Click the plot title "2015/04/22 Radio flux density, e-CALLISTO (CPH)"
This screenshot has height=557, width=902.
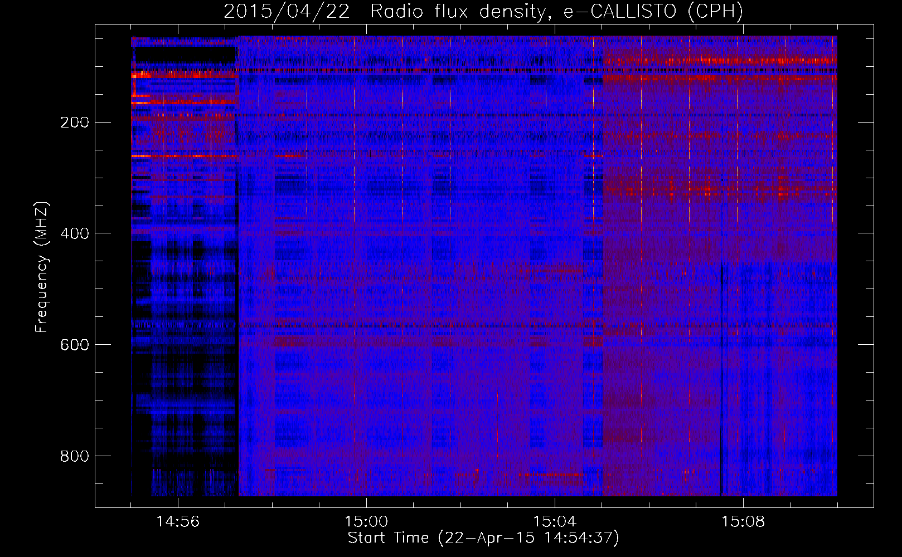point(483,11)
